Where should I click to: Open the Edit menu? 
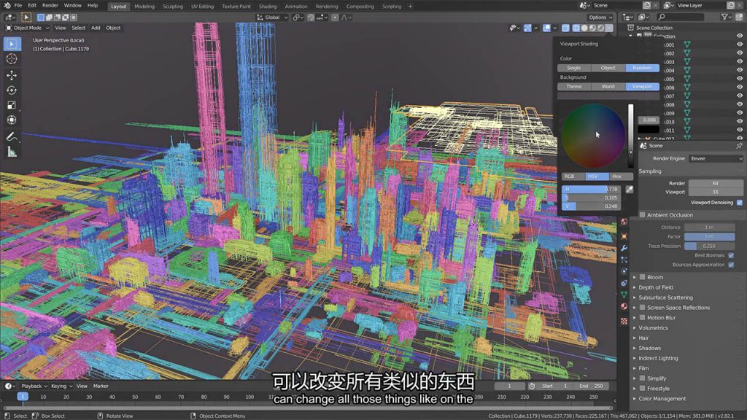32,6
